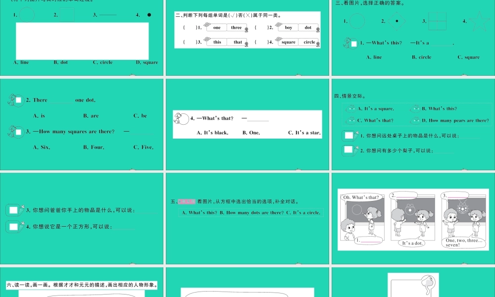Choose answer 'A. It's black.'
This screenshot has height=297, width=495.
click(212, 133)
